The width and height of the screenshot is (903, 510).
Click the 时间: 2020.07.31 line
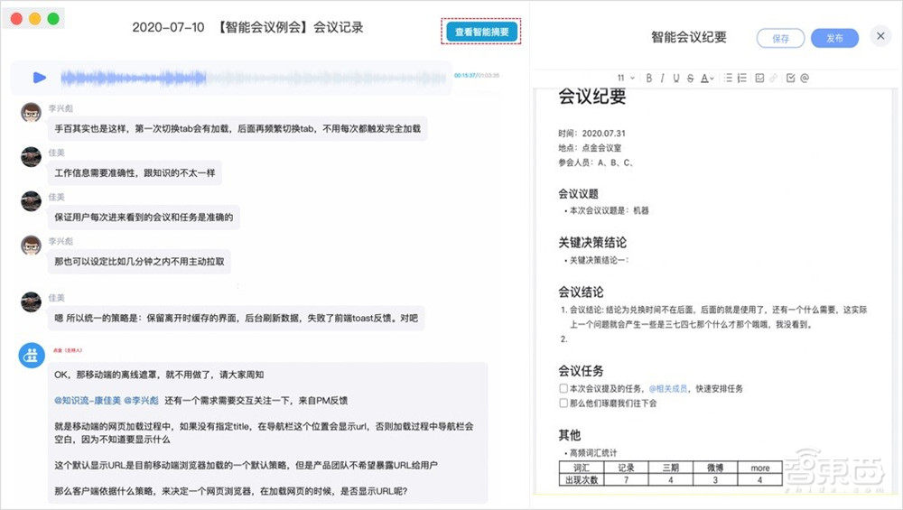click(x=591, y=133)
